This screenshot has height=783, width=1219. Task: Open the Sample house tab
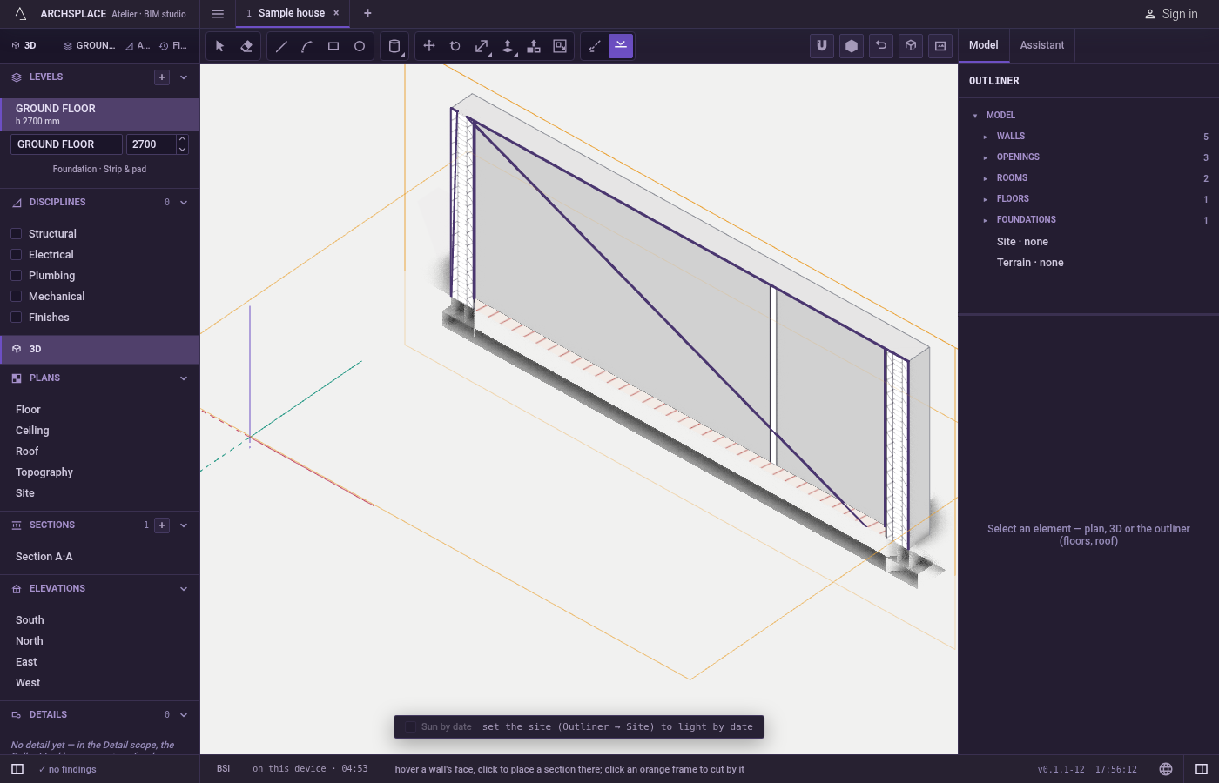pyautogui.click(x=292, y=13)
